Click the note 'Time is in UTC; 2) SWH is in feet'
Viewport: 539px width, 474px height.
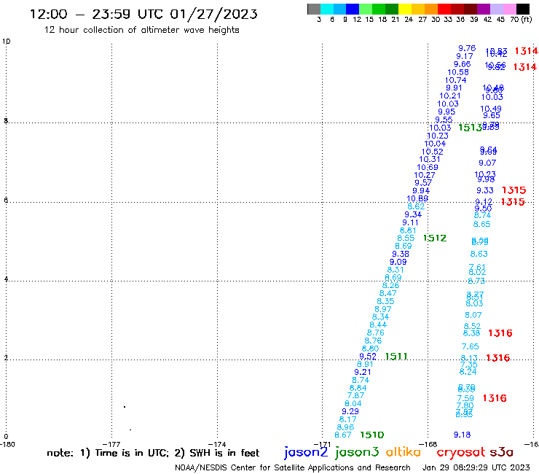click(x=178, y=453)
